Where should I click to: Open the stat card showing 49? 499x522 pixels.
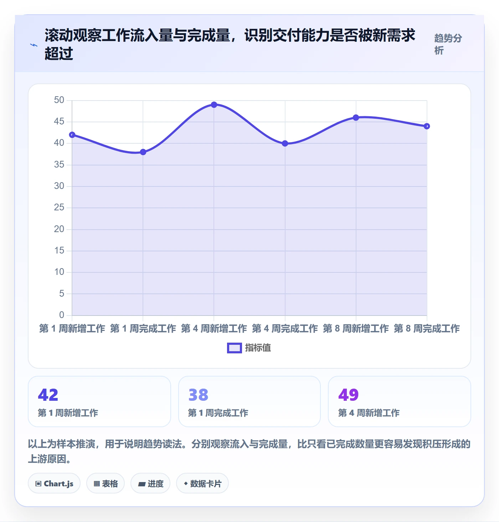400,401
